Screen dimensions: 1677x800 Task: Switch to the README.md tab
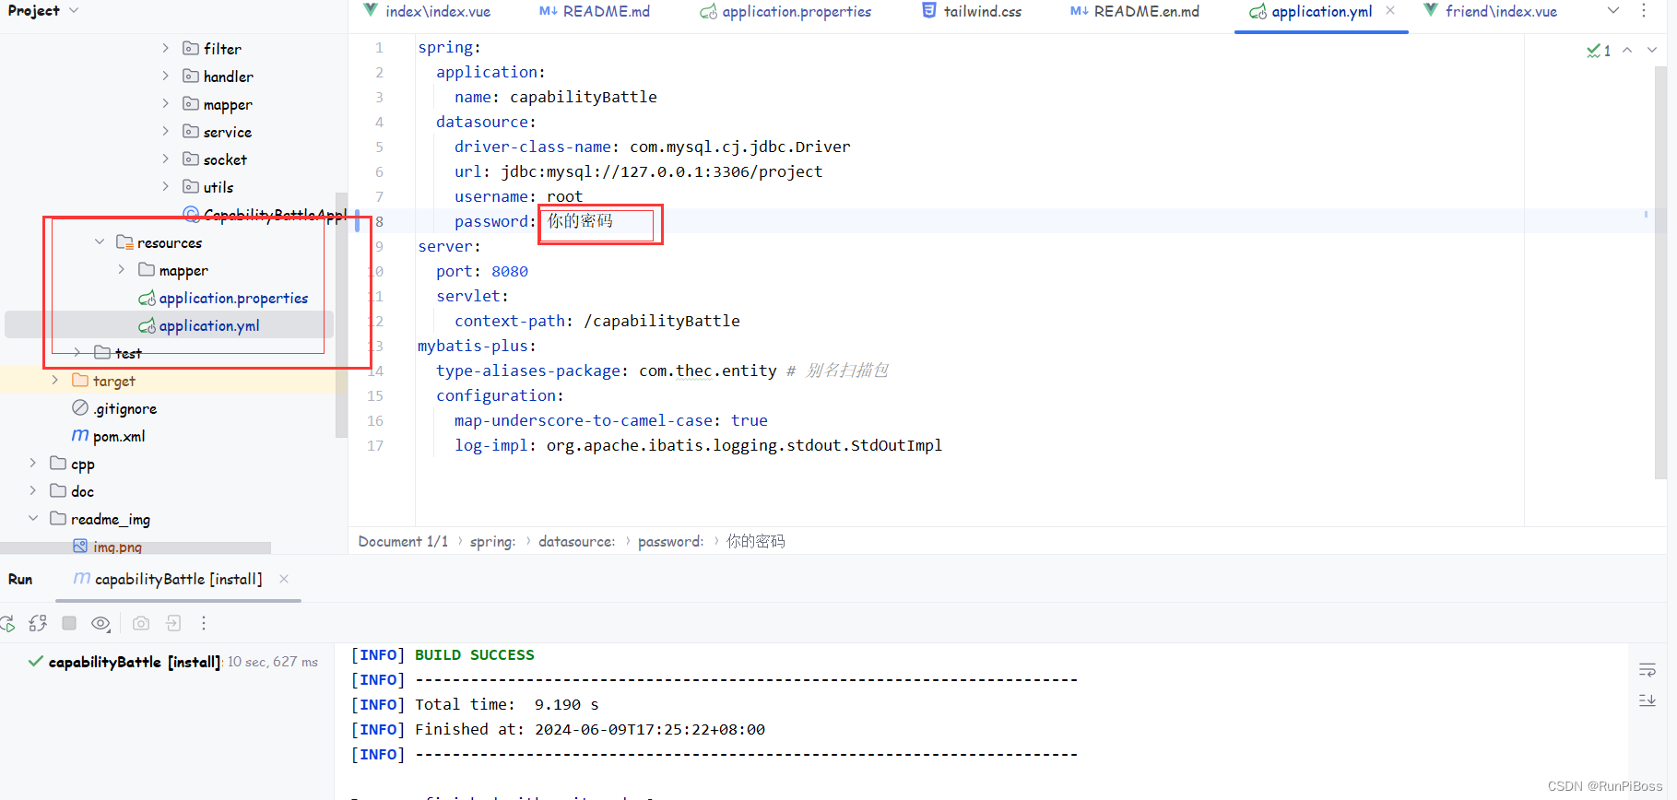click(595, 11)
